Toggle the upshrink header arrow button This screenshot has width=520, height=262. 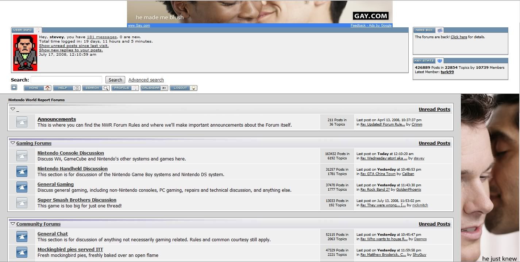14,87
